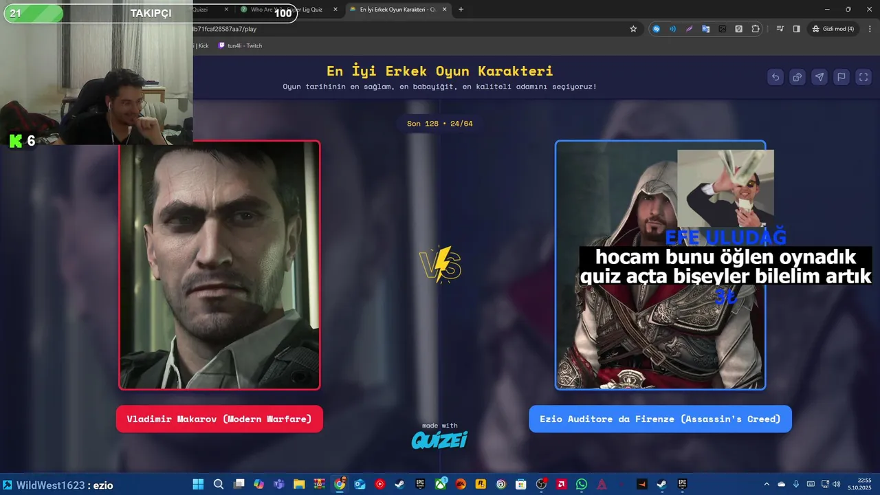
Task: Click the Gizli mod (4) incognito button
Action: point(833,29)
